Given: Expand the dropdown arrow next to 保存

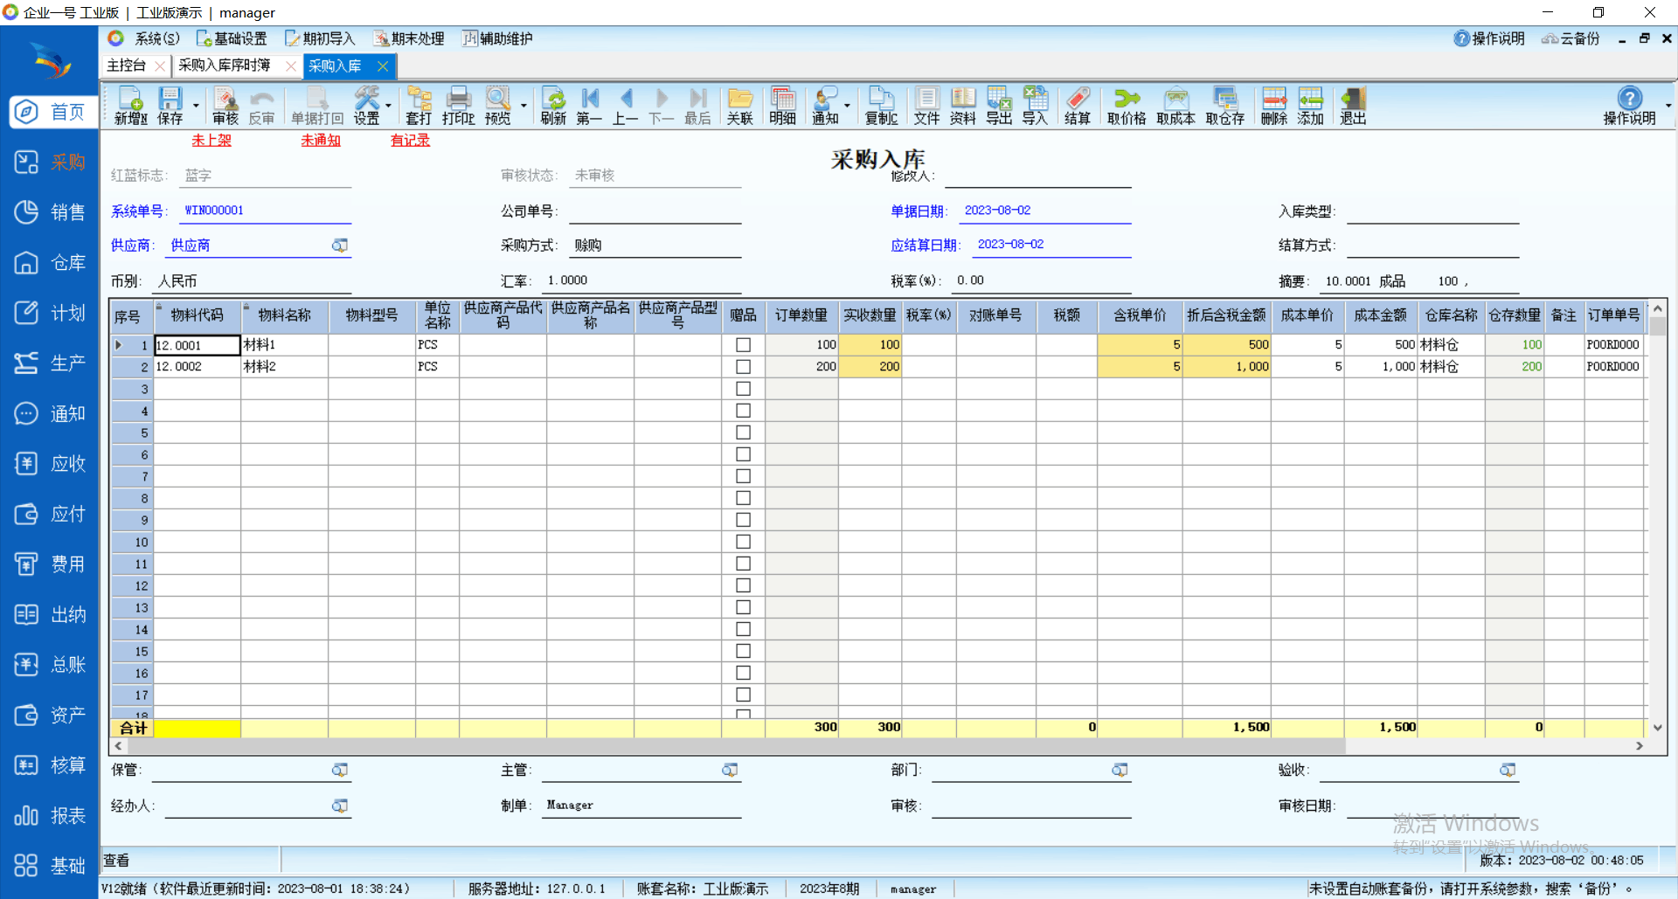Looking at the screenshot, I should click(x=196, y=106).
